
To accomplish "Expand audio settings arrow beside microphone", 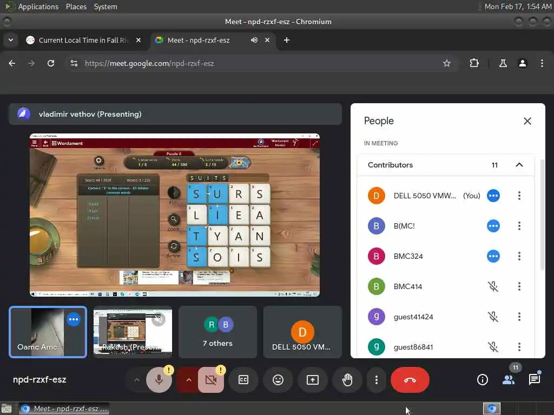I will click(x=137, y=380).
